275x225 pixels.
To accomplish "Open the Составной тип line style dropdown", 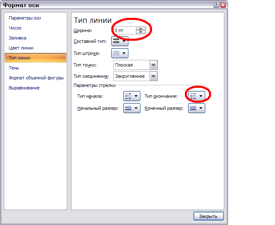I will pyautogui.click(x=120, y=42).
